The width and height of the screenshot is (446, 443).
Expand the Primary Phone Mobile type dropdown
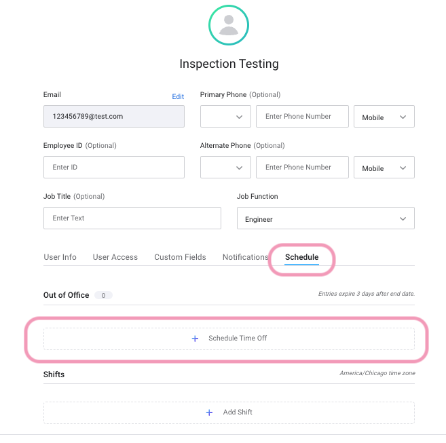[384, 116]
